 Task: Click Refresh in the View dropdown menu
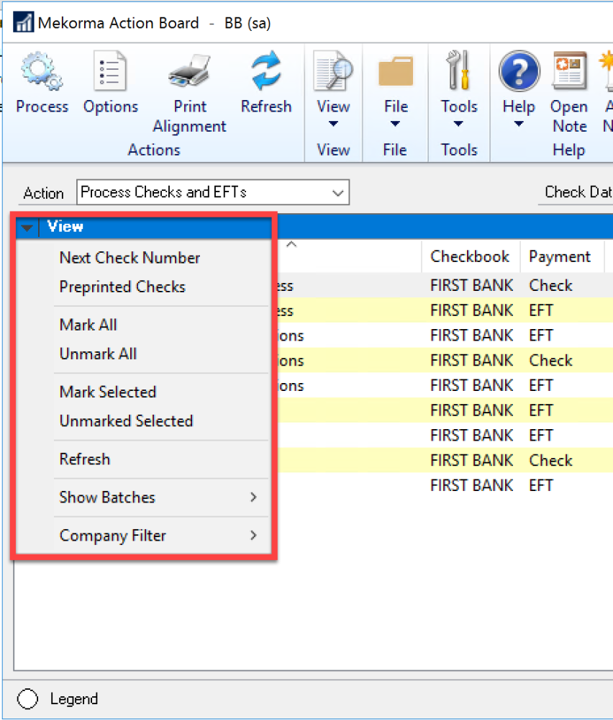click(85, 459)
